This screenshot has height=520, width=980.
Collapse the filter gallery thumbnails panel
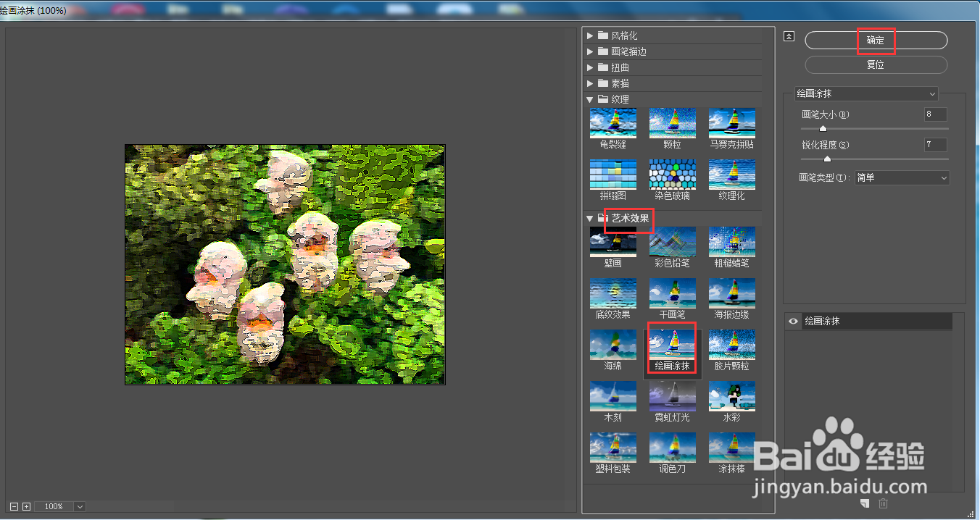click(789, 36)
